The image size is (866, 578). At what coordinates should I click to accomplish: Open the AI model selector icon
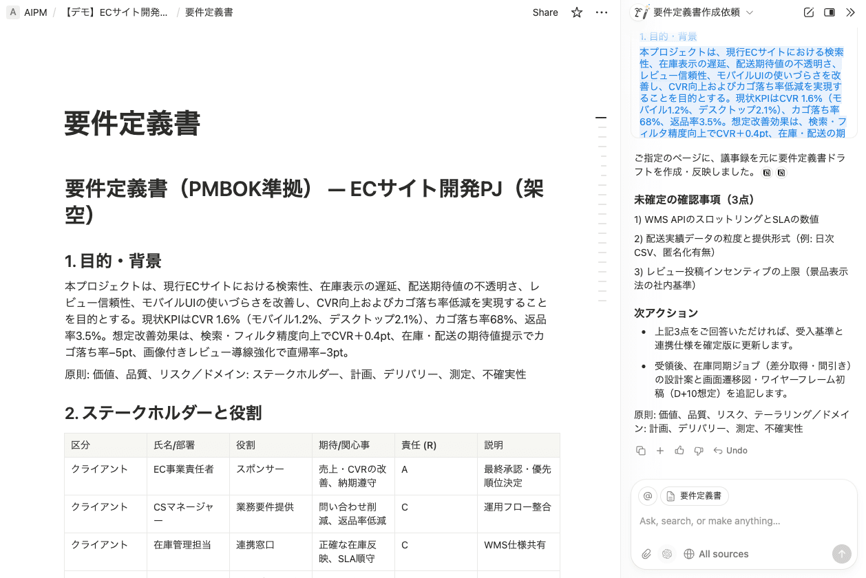coord(667,554)
